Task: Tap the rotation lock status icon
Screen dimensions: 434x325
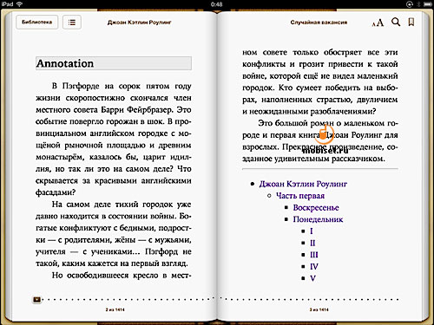Action: tap(410, 4)
